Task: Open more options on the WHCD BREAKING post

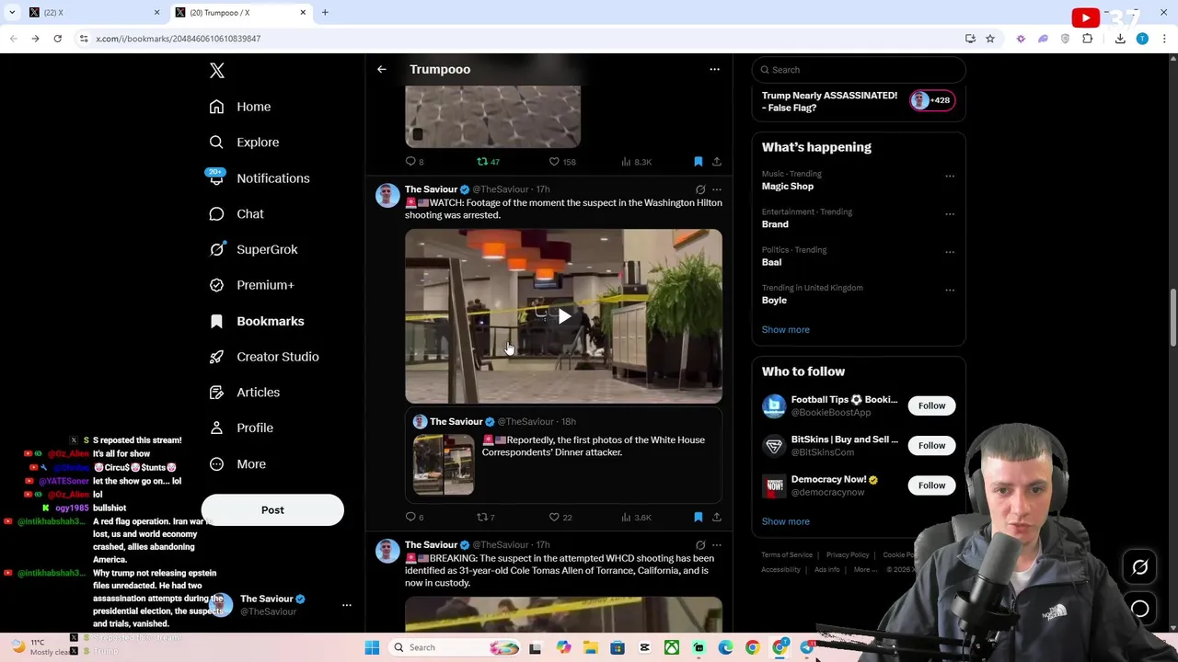Action: [717, 545]
